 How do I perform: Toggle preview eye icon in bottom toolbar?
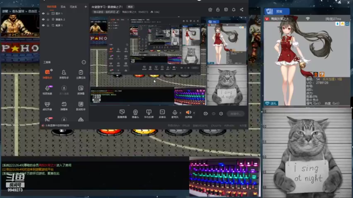[x=214, y=114]
